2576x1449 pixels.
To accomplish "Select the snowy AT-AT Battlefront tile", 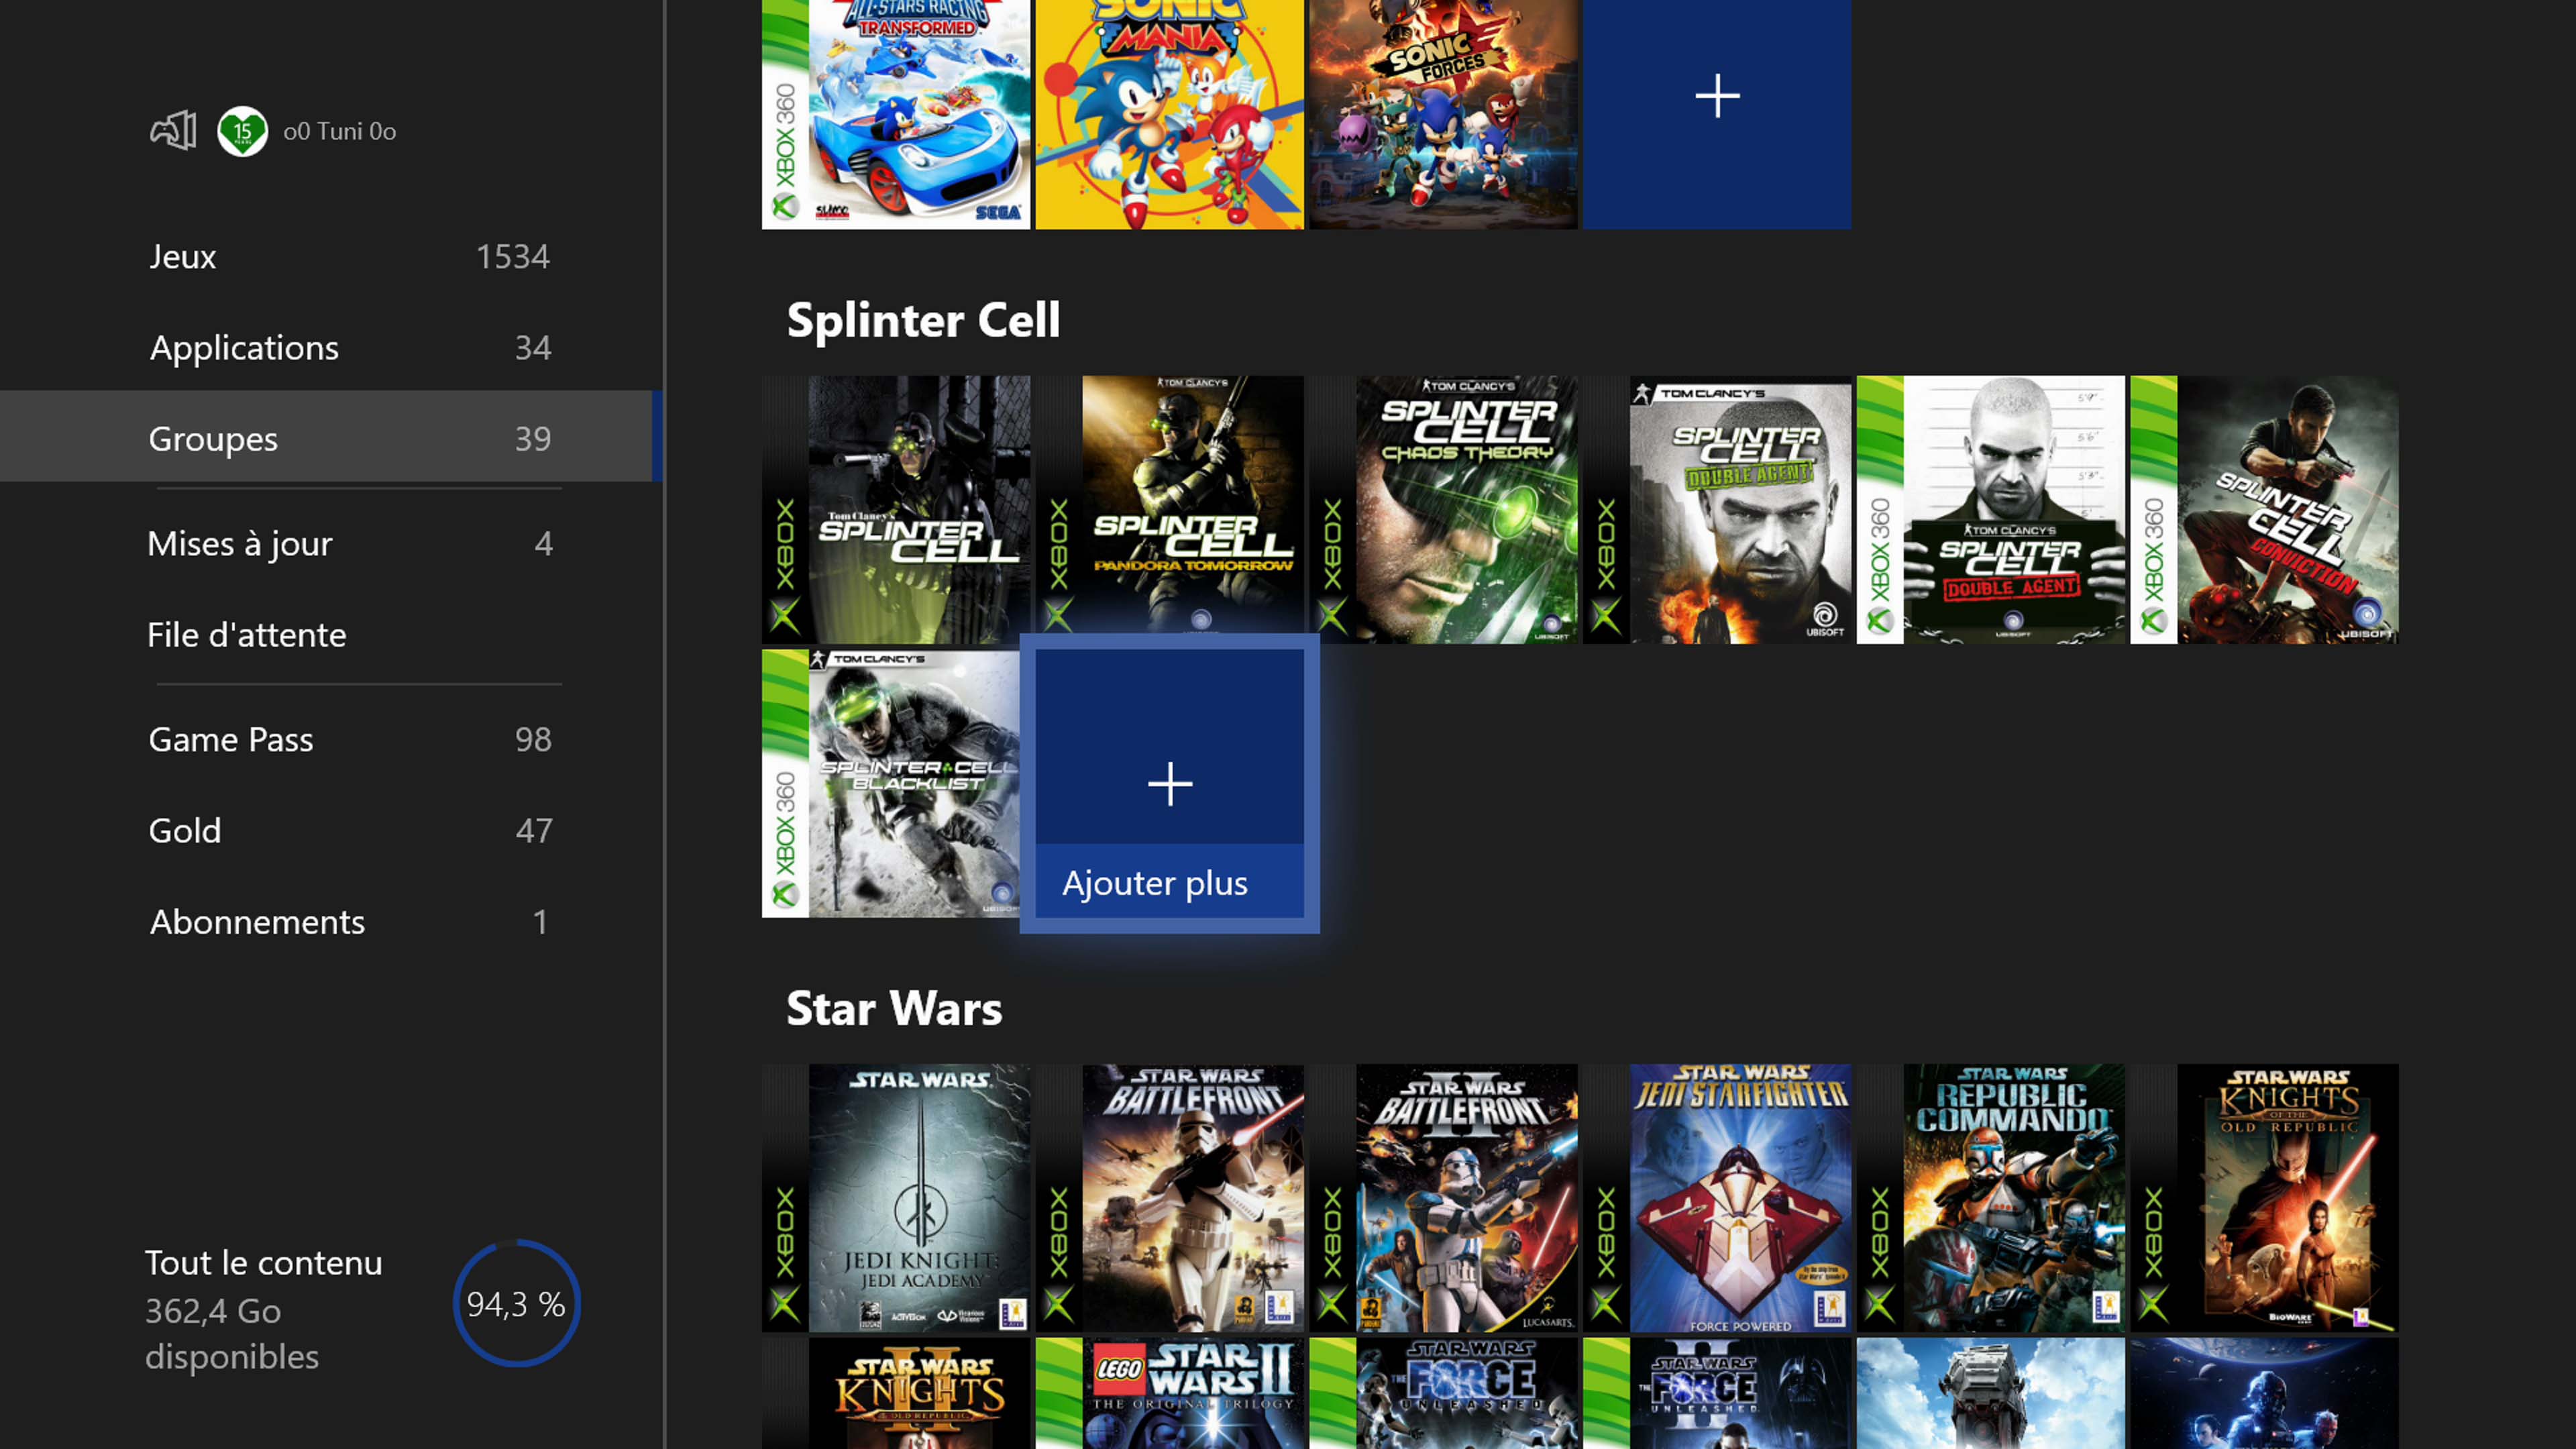I will [x=1991, y=1393].
